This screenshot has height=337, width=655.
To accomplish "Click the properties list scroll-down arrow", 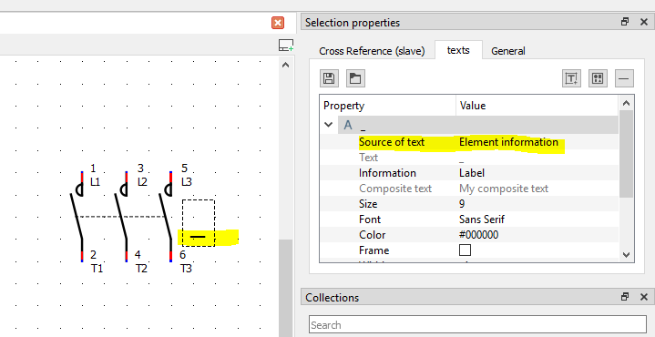I will [x=626, y=254].
